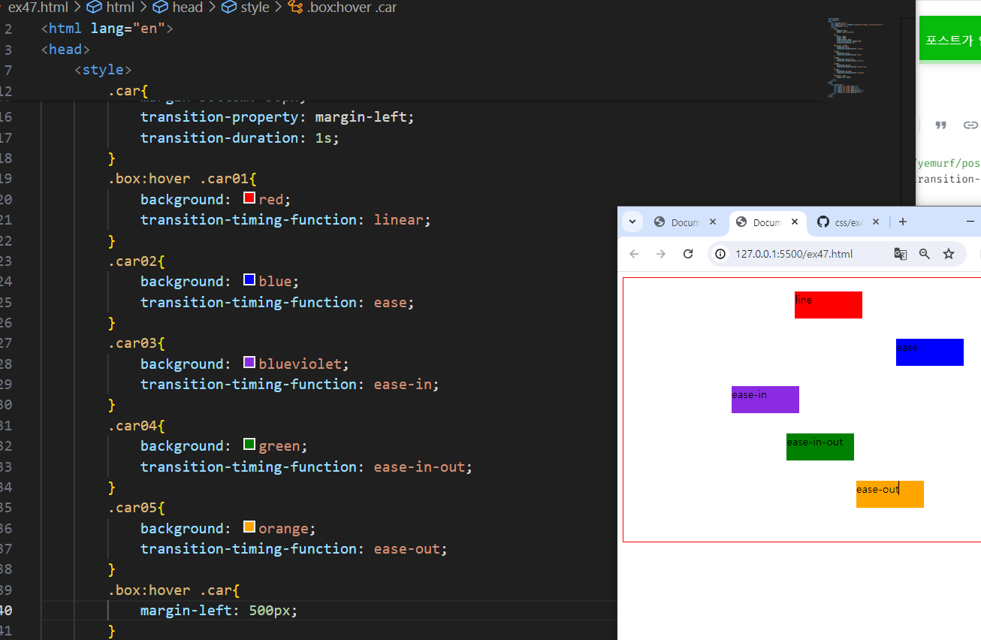Click the green 'ease-in-out' car box

[x=820, y=447]
